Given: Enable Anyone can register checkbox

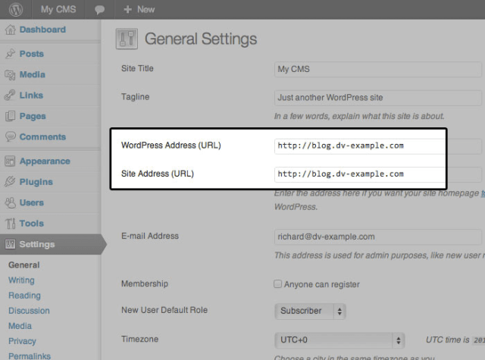Looking at the screenshot, I should tap(277, 284).
